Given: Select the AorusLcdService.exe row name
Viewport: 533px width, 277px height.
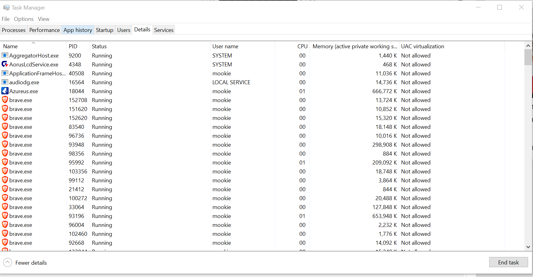Looking at the screenshot, I should [34, 65].
